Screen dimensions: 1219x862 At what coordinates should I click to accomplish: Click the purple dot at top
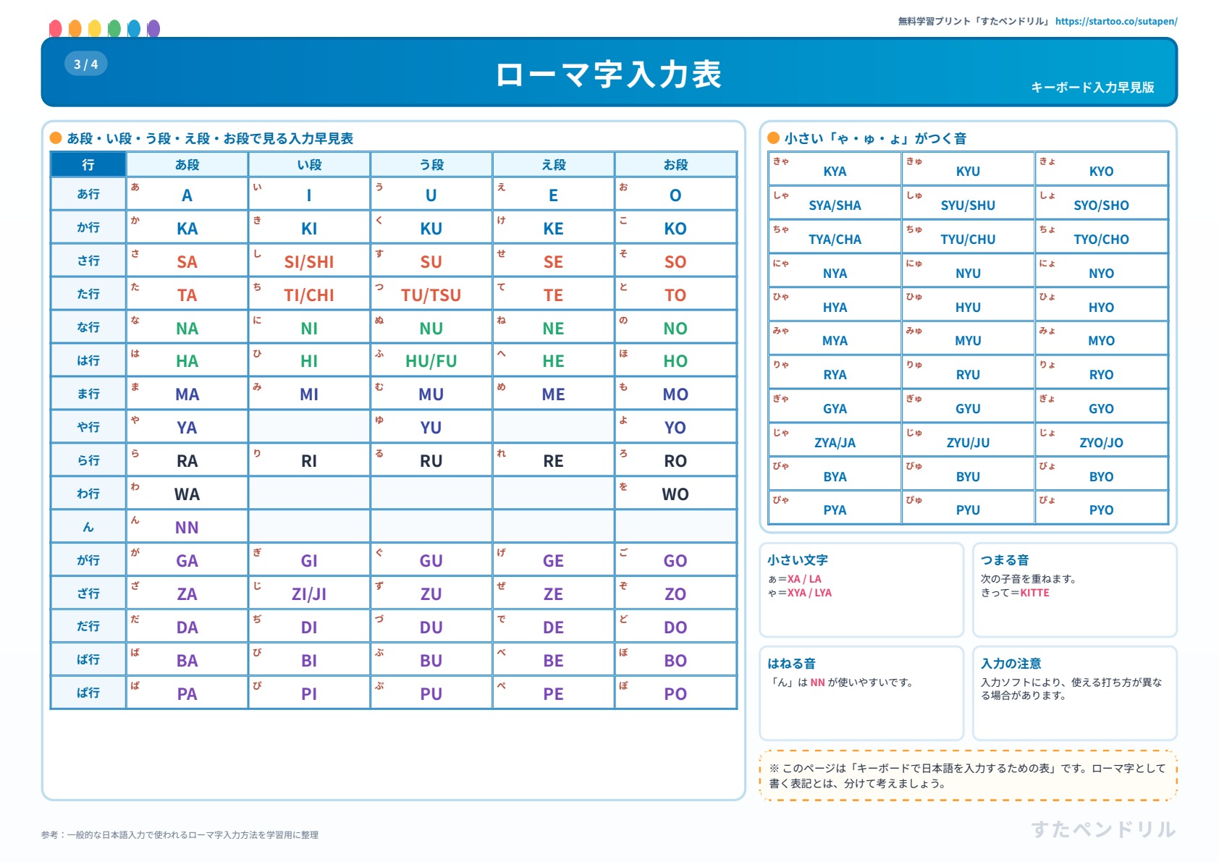(x=153, y=29)
